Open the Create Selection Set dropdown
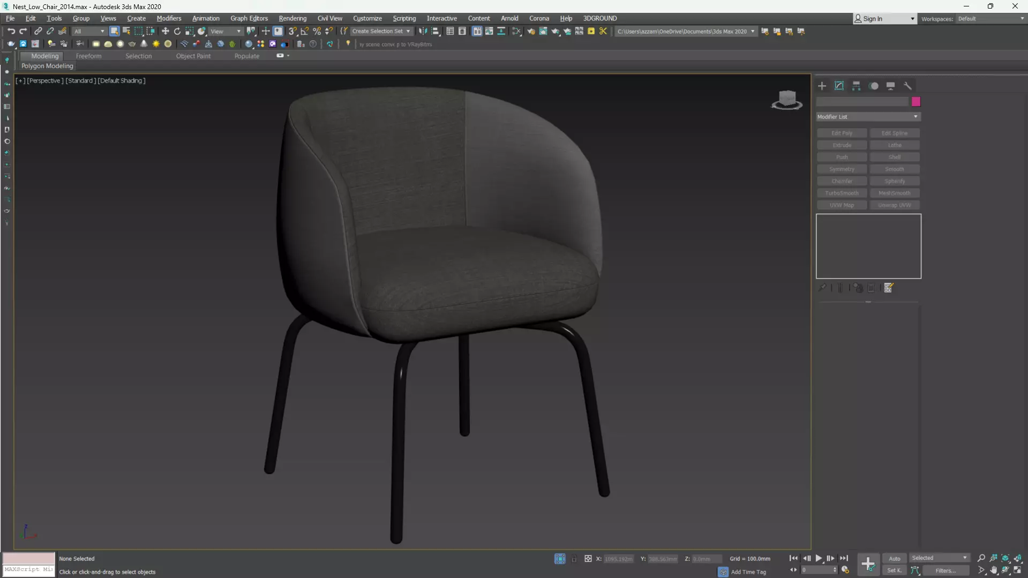1028x578 pixels. pos(381,31)
